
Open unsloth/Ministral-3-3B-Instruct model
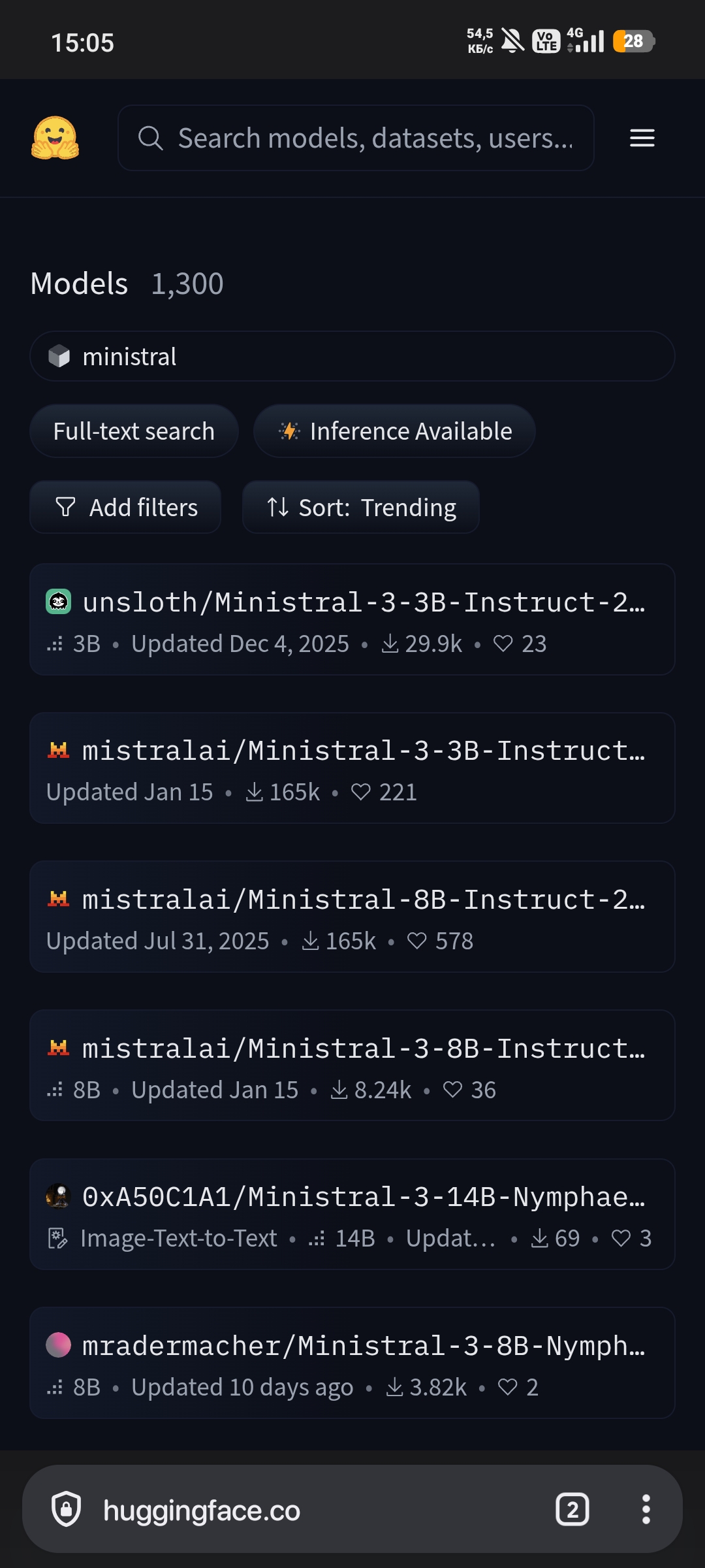coord(352,619)
